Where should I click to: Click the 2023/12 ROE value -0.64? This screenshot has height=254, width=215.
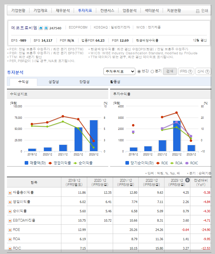click(x=185, y=230)
